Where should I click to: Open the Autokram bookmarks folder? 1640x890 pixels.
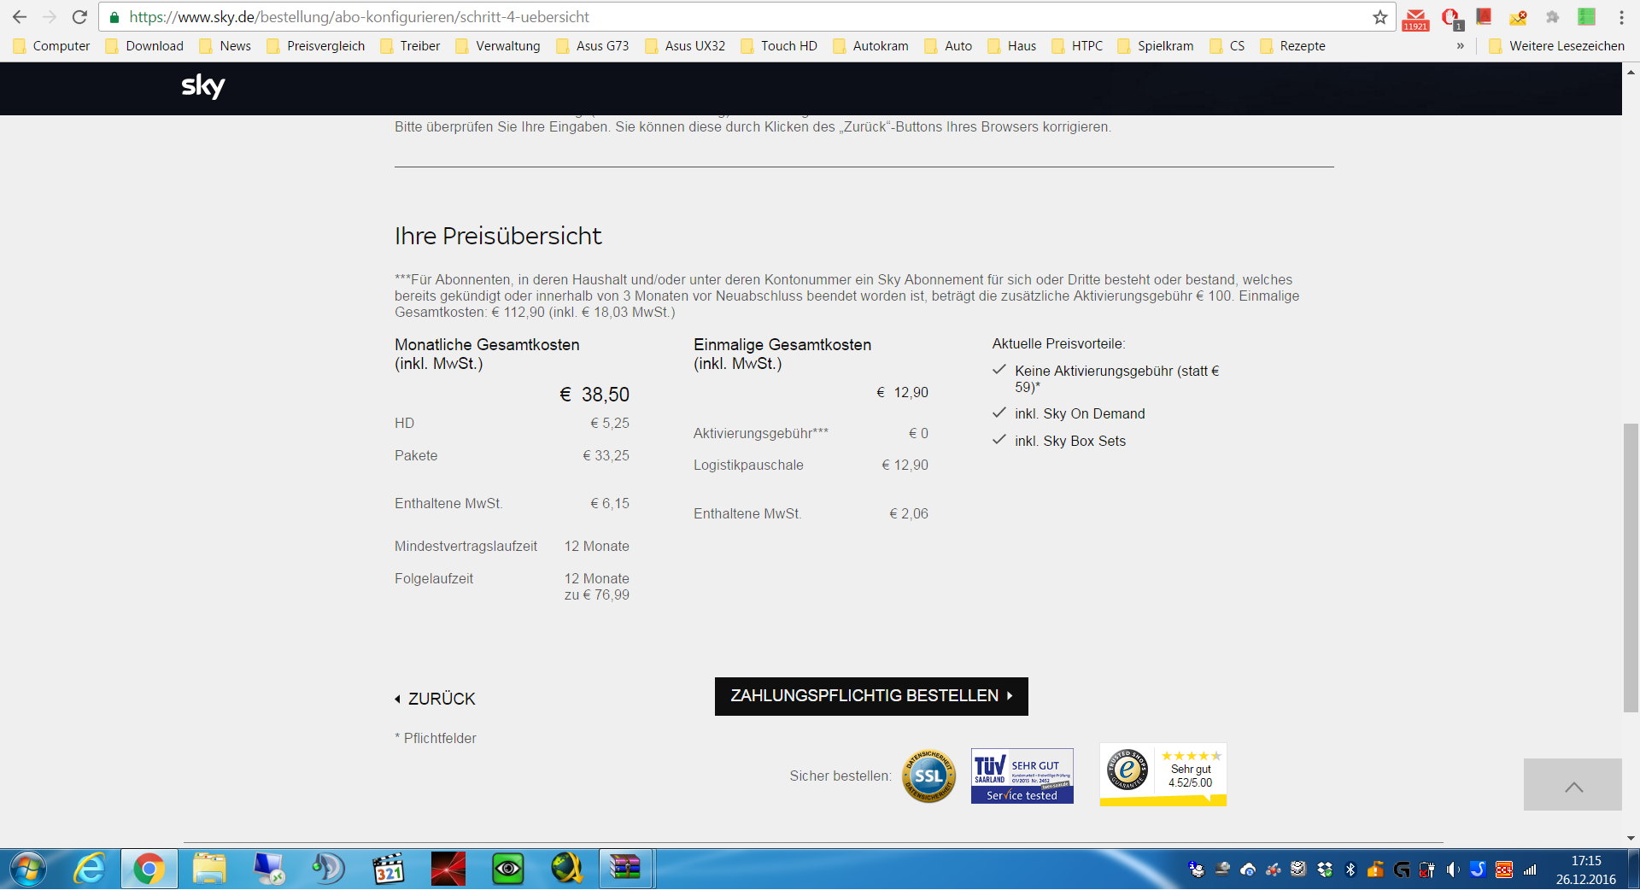click(870, 46)
